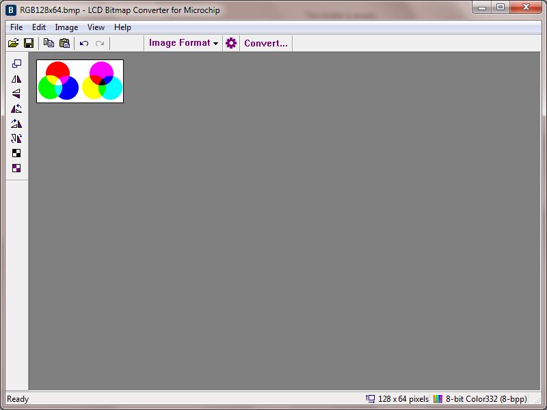Copy the image using the copy icon
The image size is (547, 410).
pos(49,43)
